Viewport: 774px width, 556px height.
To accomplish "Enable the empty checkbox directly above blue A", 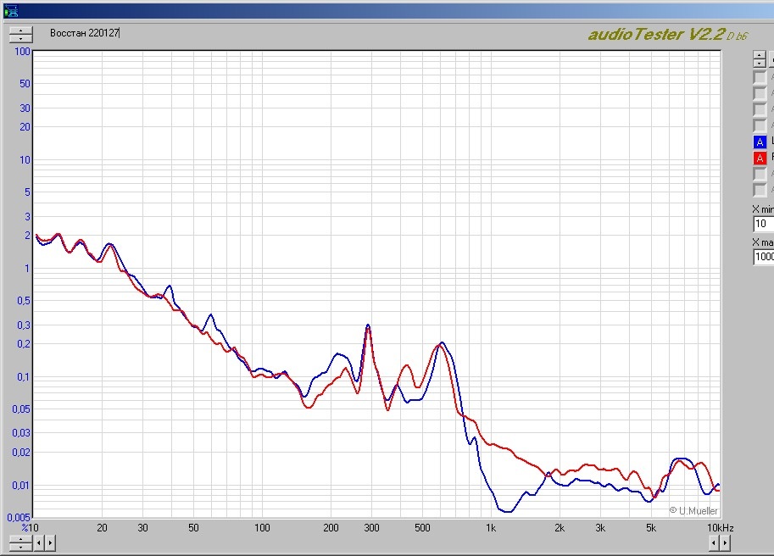I will [x=760, y=125].
